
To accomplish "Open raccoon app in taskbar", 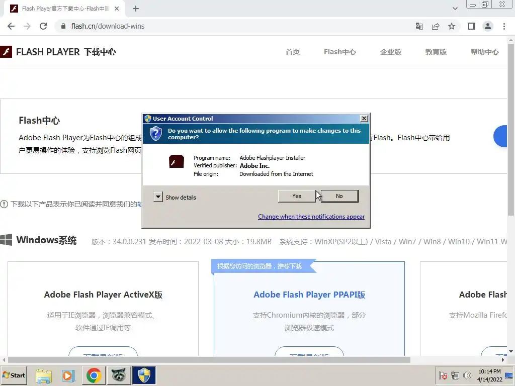I will click(x=119, y=375).
